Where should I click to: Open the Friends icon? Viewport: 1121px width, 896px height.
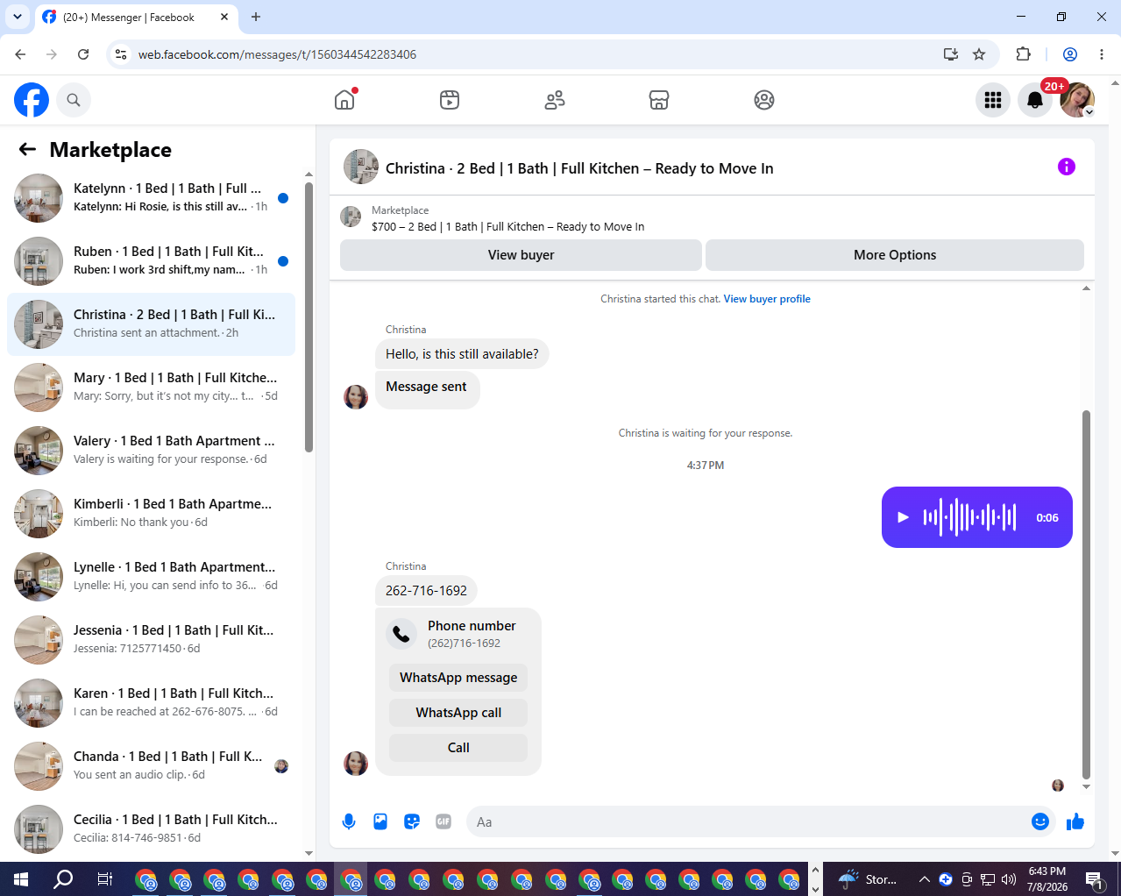(555, 100)
